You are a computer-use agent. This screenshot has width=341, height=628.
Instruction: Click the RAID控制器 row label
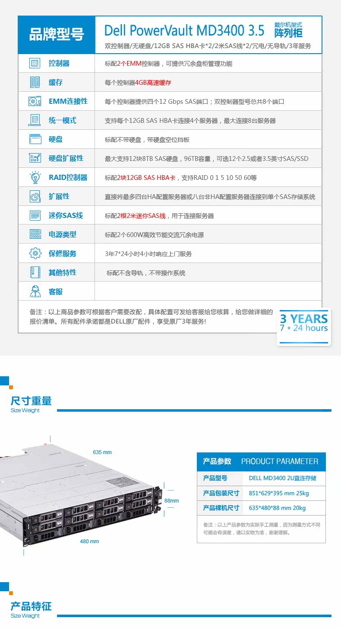[x=68, y=177]
